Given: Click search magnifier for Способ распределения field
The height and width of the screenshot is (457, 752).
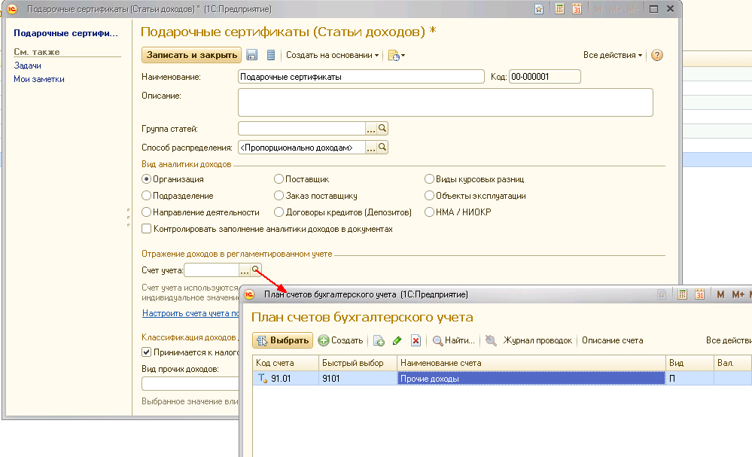Looking at the screenshot, I should (382, 148).
